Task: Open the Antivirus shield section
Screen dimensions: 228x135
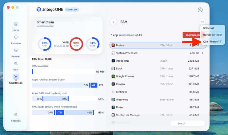Action: [x=16, y=40]
